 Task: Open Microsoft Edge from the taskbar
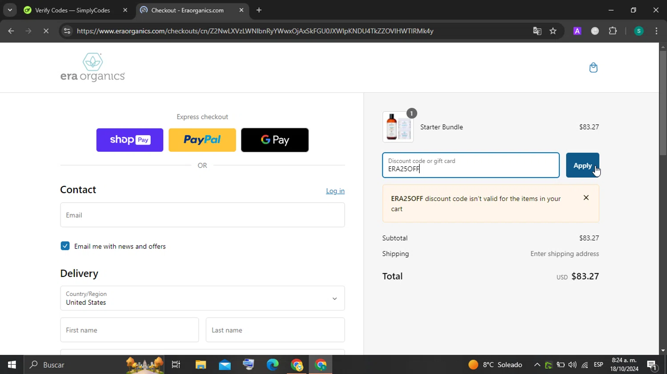(x=273, y=365)
